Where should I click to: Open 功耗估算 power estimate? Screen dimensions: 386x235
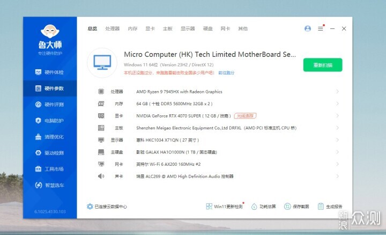[263, 207]
